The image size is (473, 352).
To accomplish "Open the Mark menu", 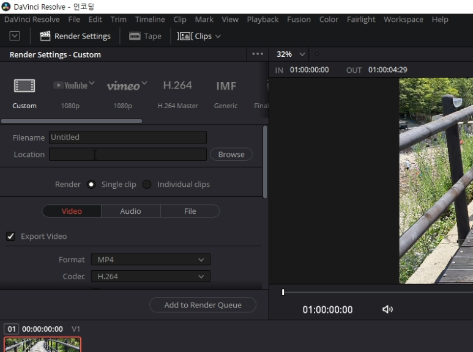I will coord(204,20).
